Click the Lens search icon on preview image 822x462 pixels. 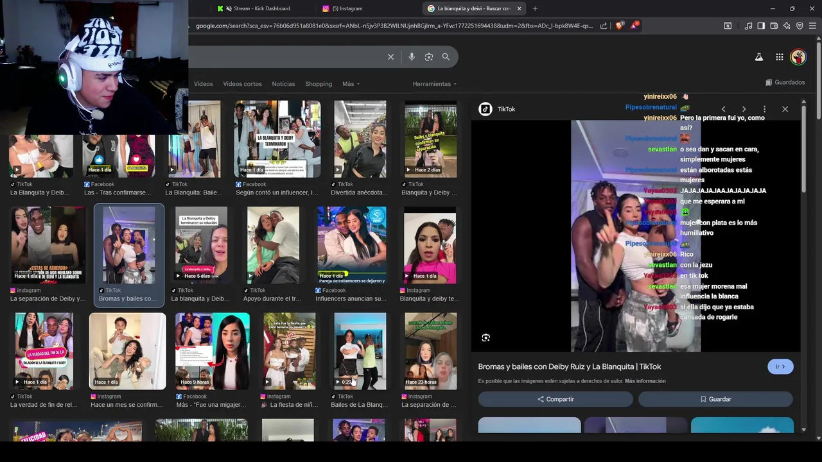[486, 338]
